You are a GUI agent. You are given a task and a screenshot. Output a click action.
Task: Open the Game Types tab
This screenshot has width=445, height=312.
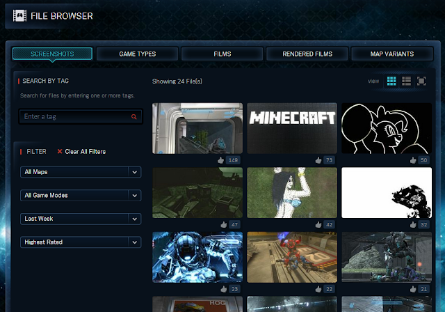(137, 54)
